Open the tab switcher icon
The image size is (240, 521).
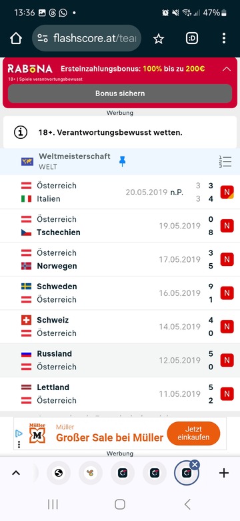[191, 39]
